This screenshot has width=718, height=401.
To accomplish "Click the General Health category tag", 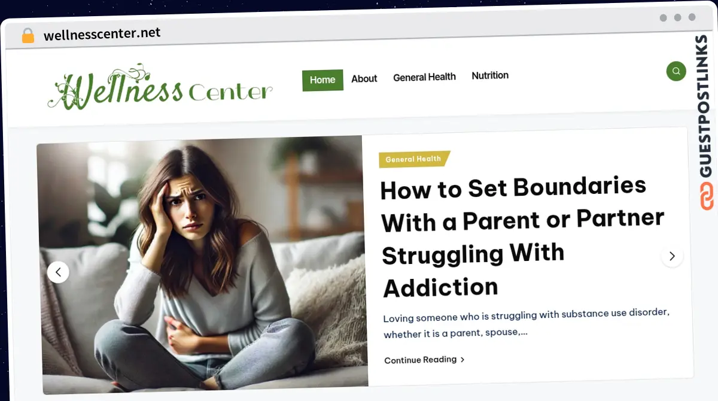I will click(414, 159).
